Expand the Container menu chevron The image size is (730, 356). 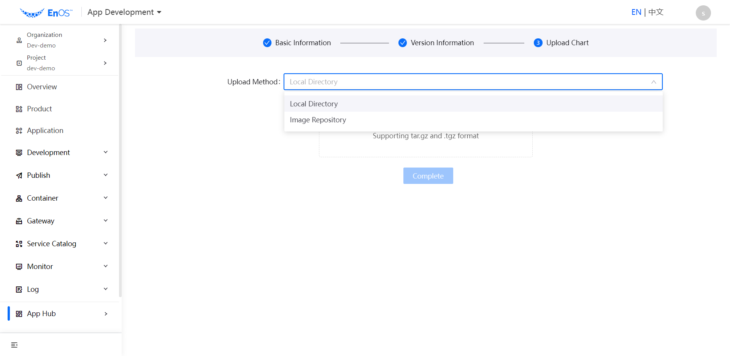click(106, 198)
